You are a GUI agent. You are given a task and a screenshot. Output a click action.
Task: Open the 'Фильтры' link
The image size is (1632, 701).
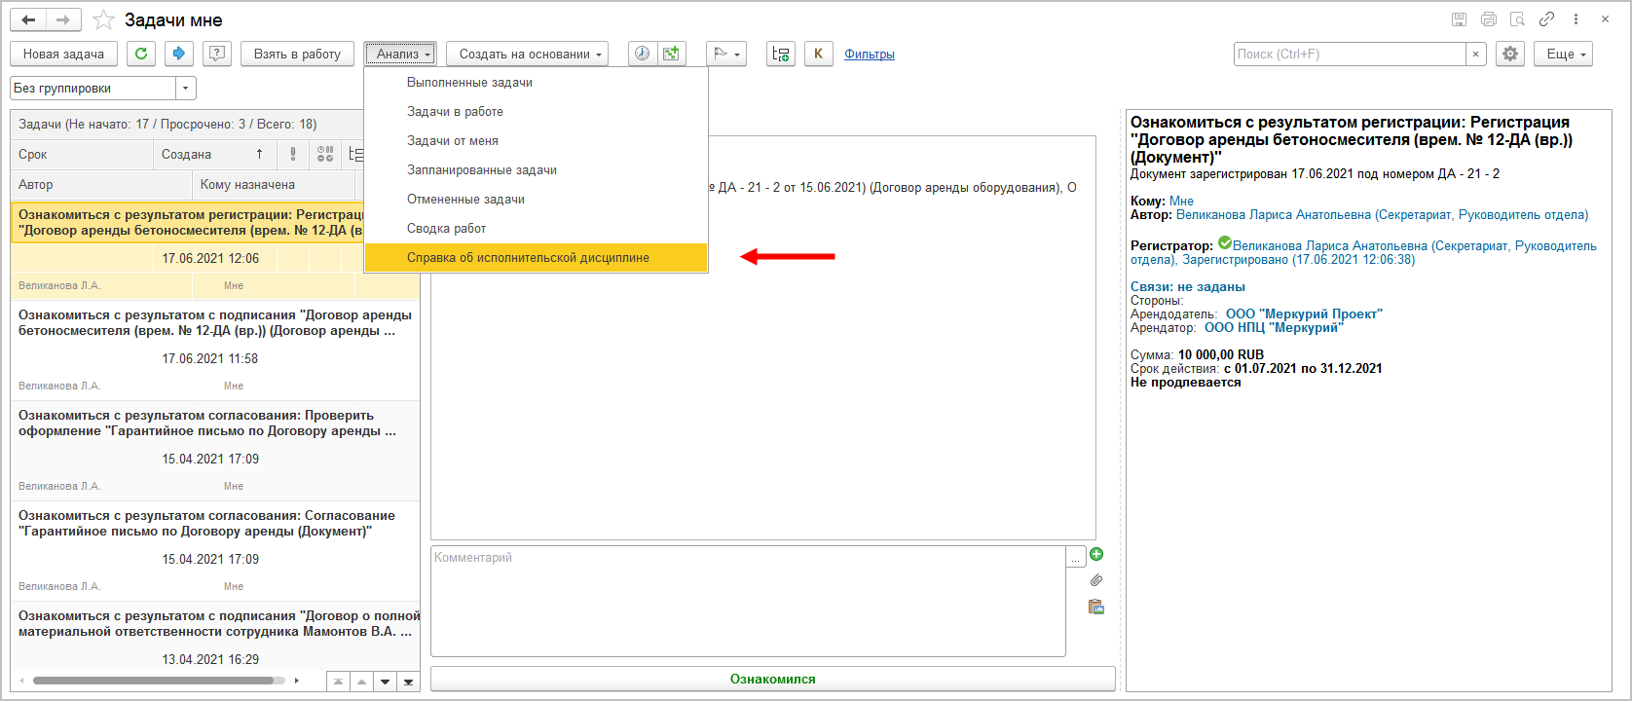pyautogui.click(x=870, y=55)
